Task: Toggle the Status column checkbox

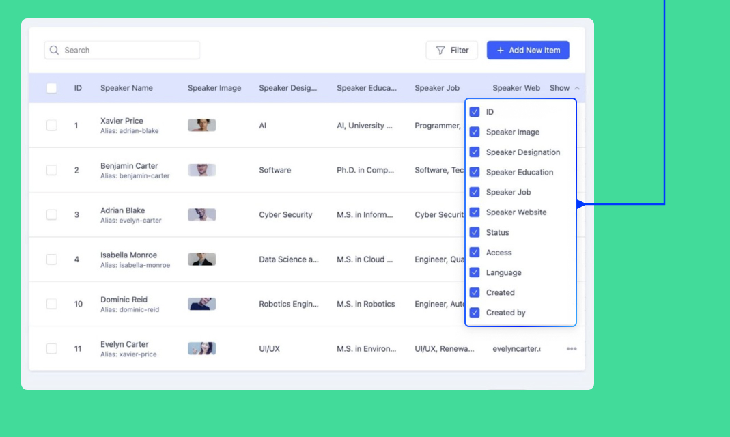Action: 475,233
